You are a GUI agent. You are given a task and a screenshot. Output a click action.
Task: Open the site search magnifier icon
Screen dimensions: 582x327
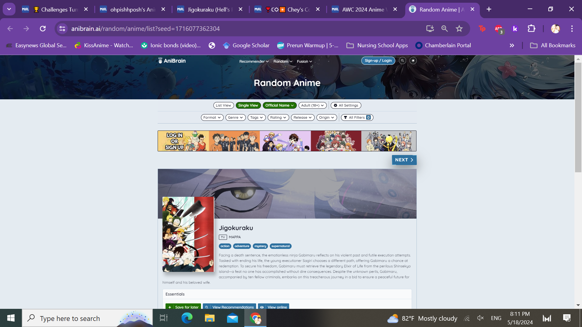[x=402, y=61]
